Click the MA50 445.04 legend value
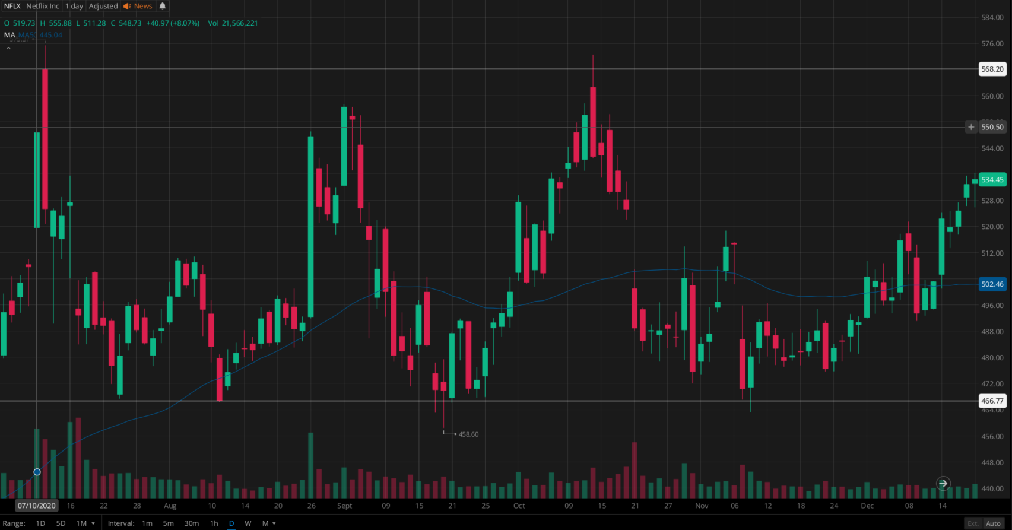The image size is (1012, 530). pyautogui.click(x=40, y=35)
